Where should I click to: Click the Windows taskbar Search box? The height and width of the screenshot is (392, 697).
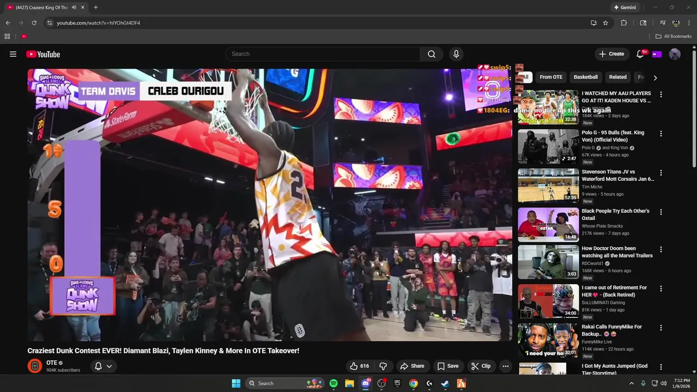pos(284,383)
